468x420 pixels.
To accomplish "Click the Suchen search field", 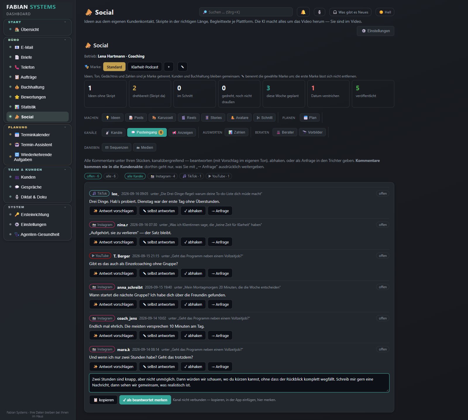I will point(246,12).
